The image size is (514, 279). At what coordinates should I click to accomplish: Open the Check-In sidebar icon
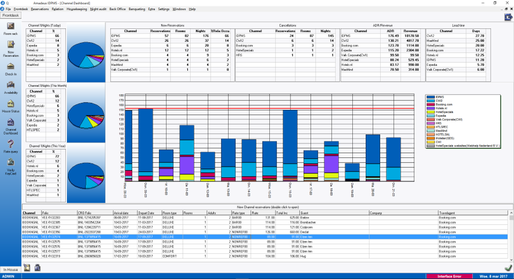pos(11,66)
